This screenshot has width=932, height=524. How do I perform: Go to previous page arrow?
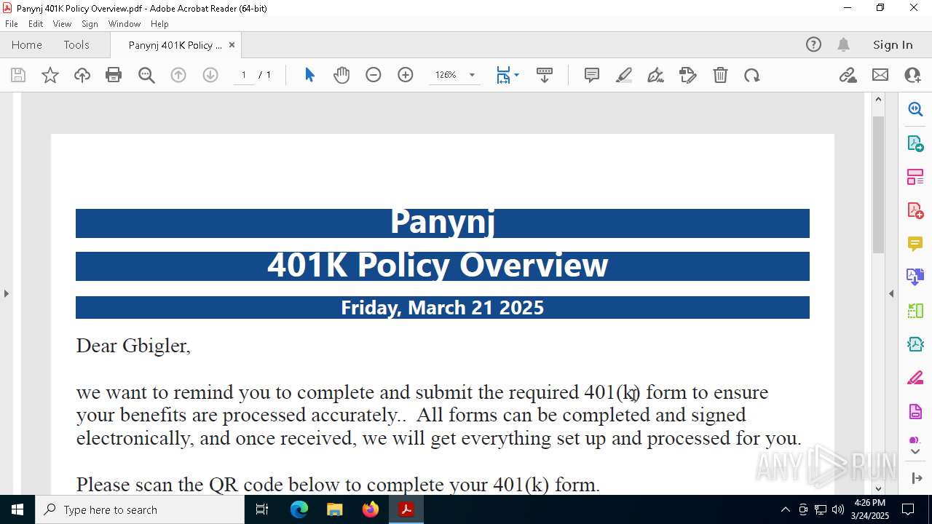[178, 75]
